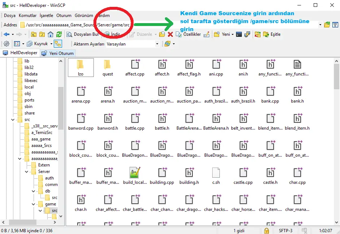
Task: Click the İndir download button
Action: click(x=112, y=34)
